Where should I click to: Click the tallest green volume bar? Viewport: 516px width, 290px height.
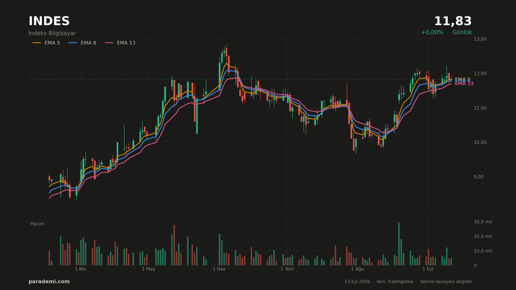399,244
